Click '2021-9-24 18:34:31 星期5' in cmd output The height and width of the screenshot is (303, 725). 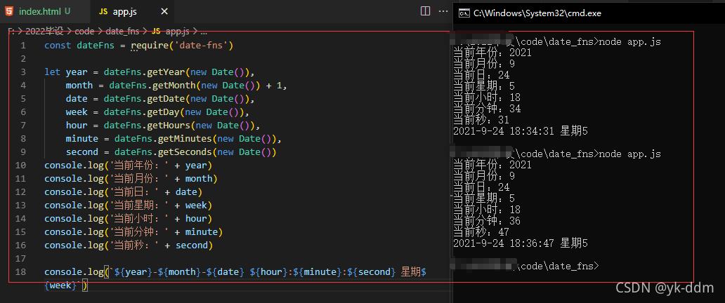[520, 131]
